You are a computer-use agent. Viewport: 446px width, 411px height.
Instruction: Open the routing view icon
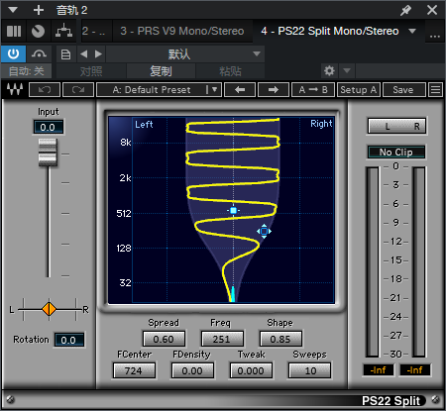[63, 31]
